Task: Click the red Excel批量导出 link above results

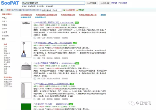Action: coord(26,15)
